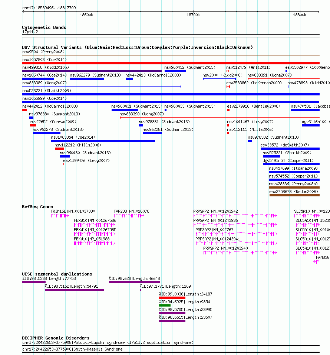
Task: Select nsv112212 (Mills2006) loss variant
Action: coord(59,149)
